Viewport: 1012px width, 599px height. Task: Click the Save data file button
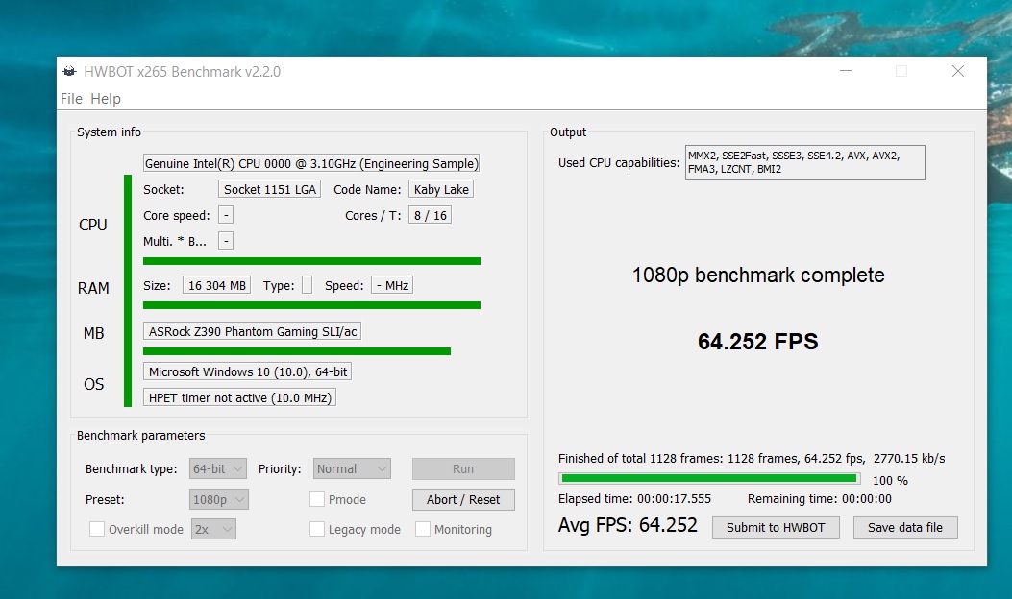point(905,527)
